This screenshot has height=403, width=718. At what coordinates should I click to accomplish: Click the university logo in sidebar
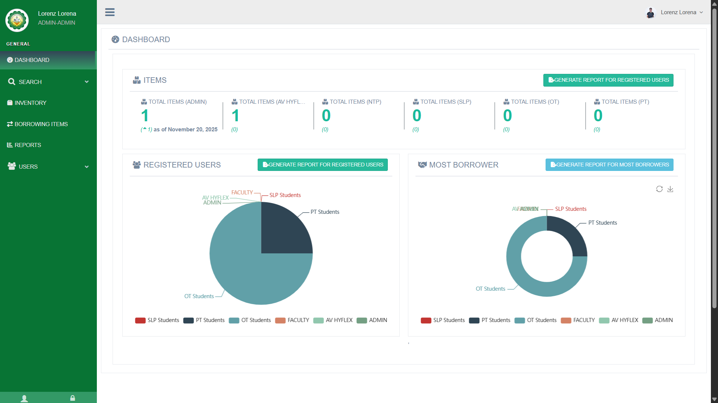(17, 20)
